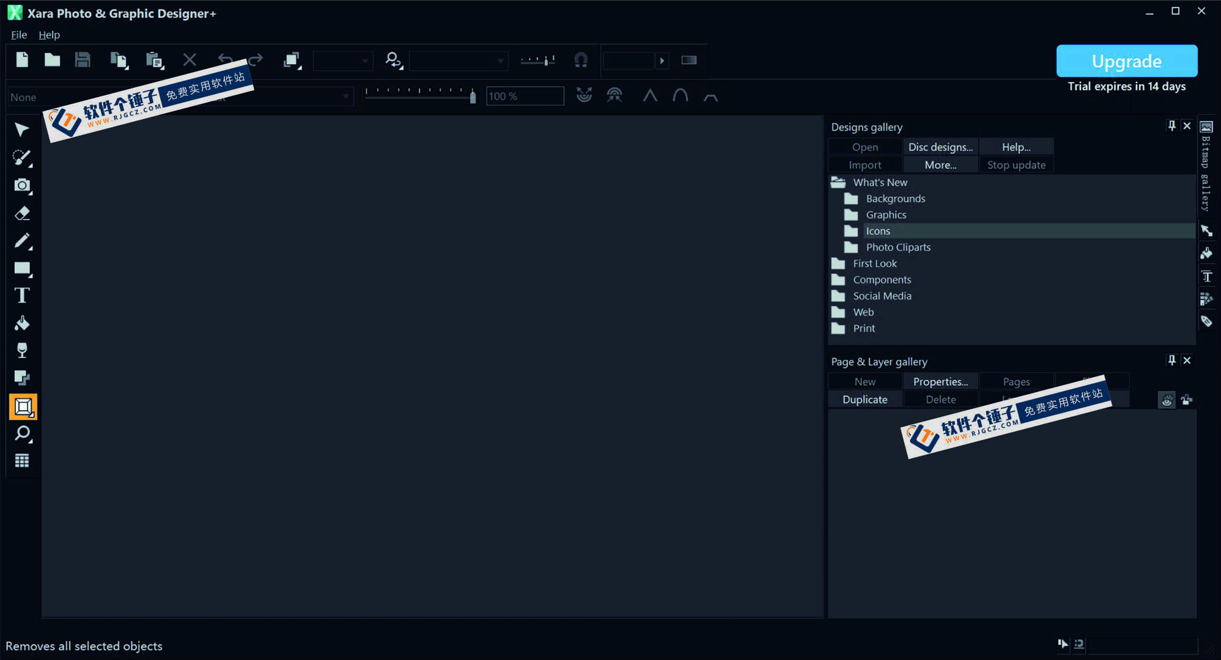Viewport: 1221px width, 660px height.
Task: Expand the Components folder
Action: tap(838, 280)
